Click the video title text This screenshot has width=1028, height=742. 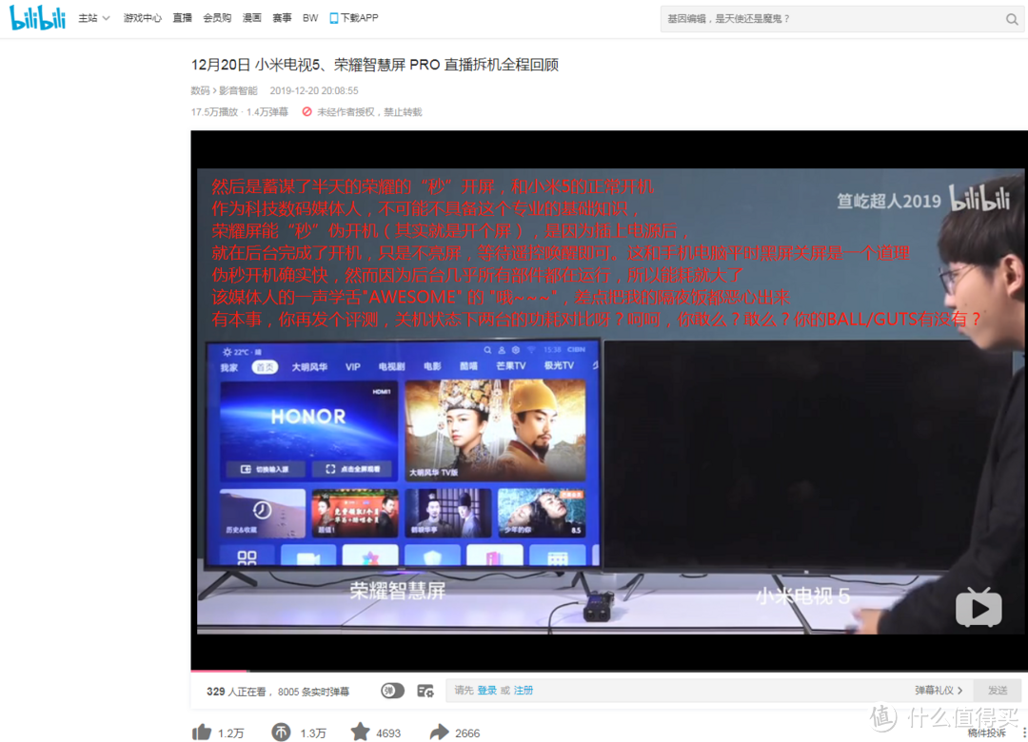374,65
